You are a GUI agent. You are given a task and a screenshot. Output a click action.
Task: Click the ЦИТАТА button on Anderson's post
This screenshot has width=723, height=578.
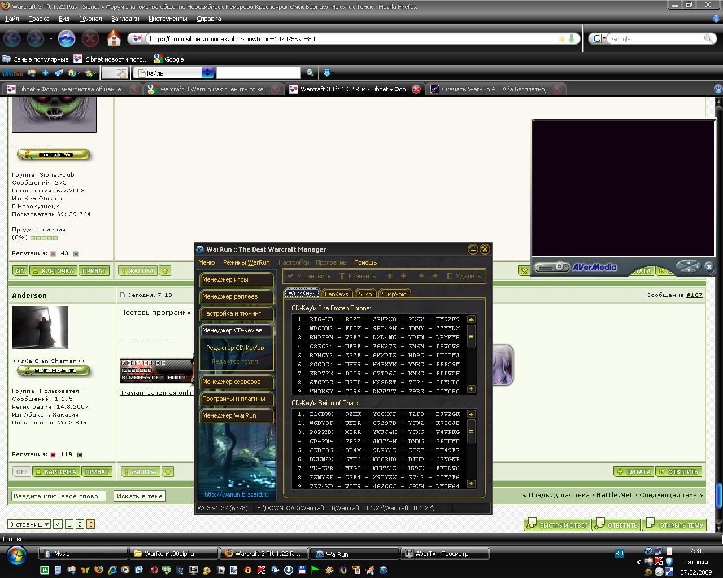(634, 472)
